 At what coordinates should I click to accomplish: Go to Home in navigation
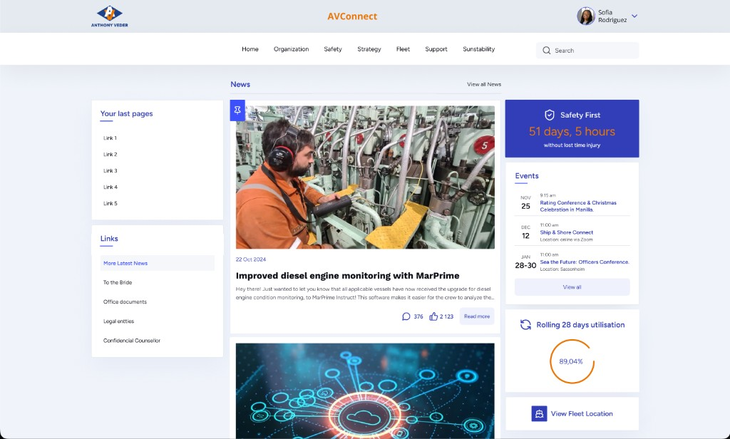pyautogui.click(x=250, y=49)
